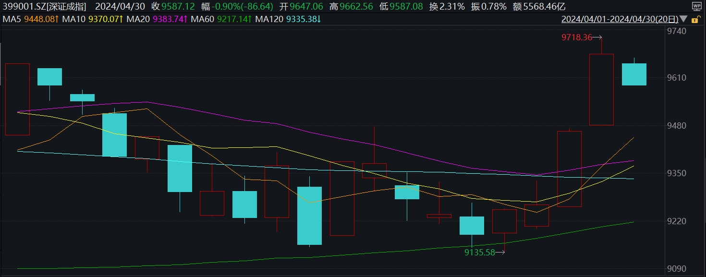Screen dimensions: 706x277
Task: Click the 9135.58 low price marker
Action: click(x=479, y=252)
